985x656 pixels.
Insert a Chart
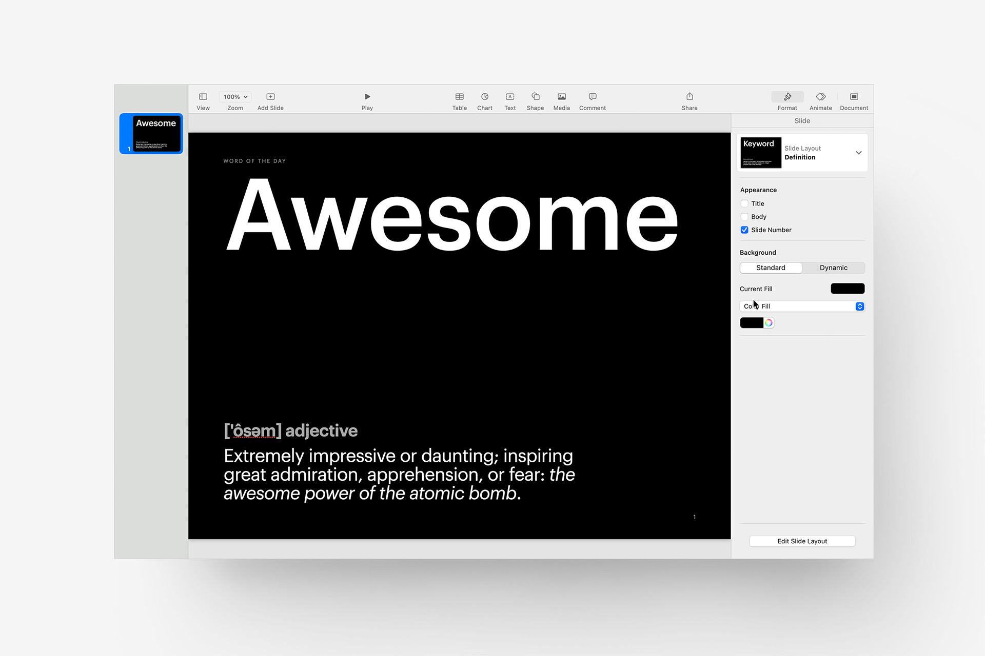pos(484,100)
